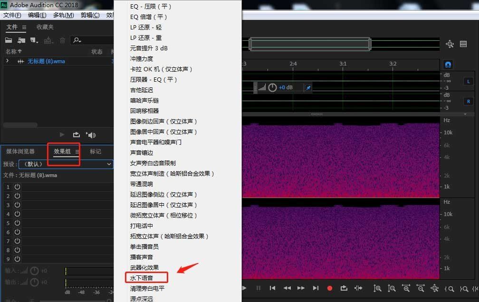Click the 状态 column header
The height and width of the screenshot is (302, 479).
(97, 52)
